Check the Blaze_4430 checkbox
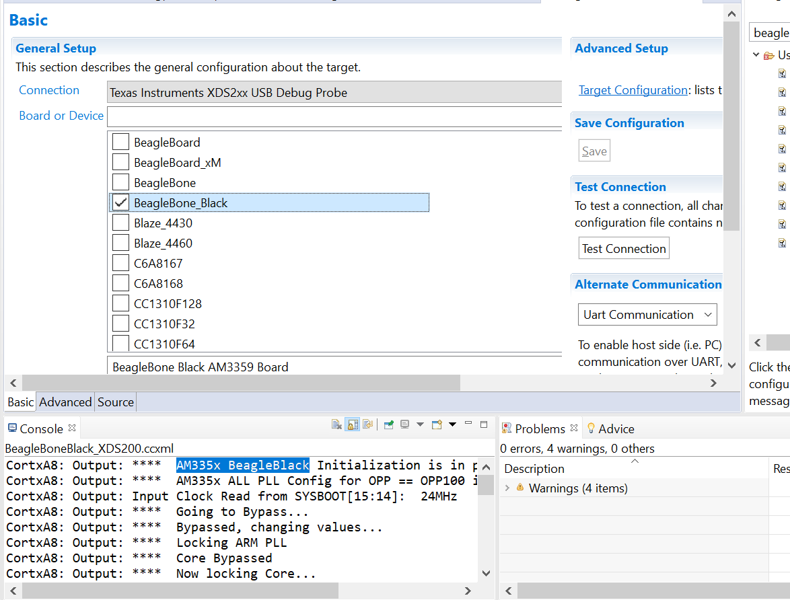The height and width of the screenshot is (600, 790). pyautogui.click(x=121, y=223)
